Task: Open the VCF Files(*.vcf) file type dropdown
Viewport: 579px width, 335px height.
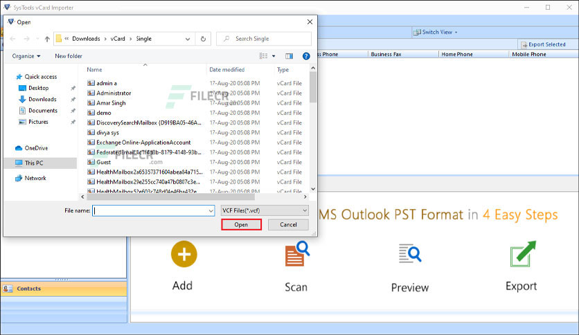Action: coord(265,210)
